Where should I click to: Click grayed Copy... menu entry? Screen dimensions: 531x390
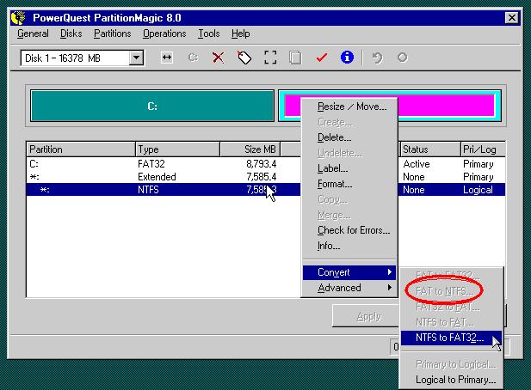(x=349, y=199)
